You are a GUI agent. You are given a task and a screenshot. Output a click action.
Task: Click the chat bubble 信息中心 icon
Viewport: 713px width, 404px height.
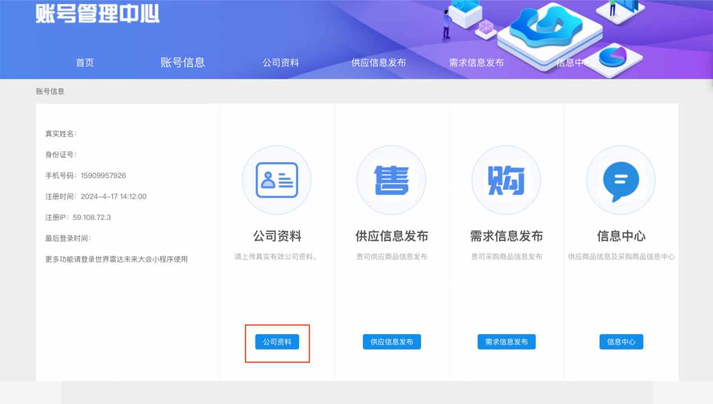pos(620,180)
